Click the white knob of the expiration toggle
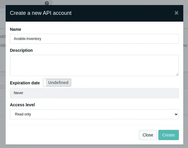This screenshot has width=188, height=148. [x=45, y=83]
